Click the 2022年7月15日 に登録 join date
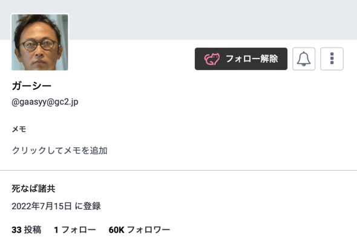 point(56,206)
